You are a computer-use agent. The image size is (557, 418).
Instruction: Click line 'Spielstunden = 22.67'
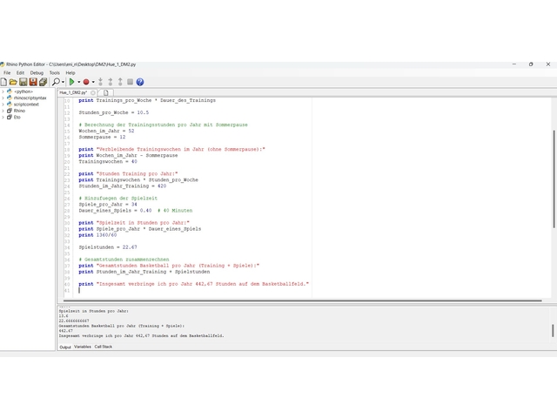[x=108, y=247]
